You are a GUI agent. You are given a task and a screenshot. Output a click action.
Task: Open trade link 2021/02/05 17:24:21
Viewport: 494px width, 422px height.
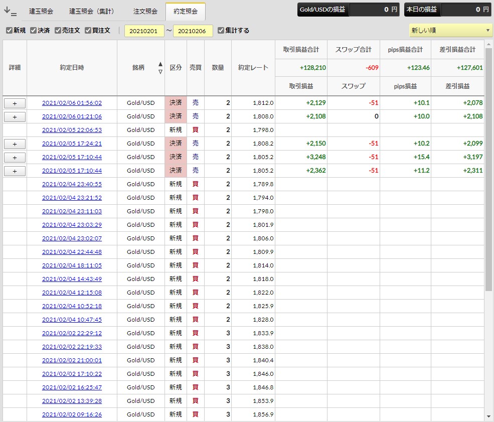pyautogui.click(x=72, y=144)
